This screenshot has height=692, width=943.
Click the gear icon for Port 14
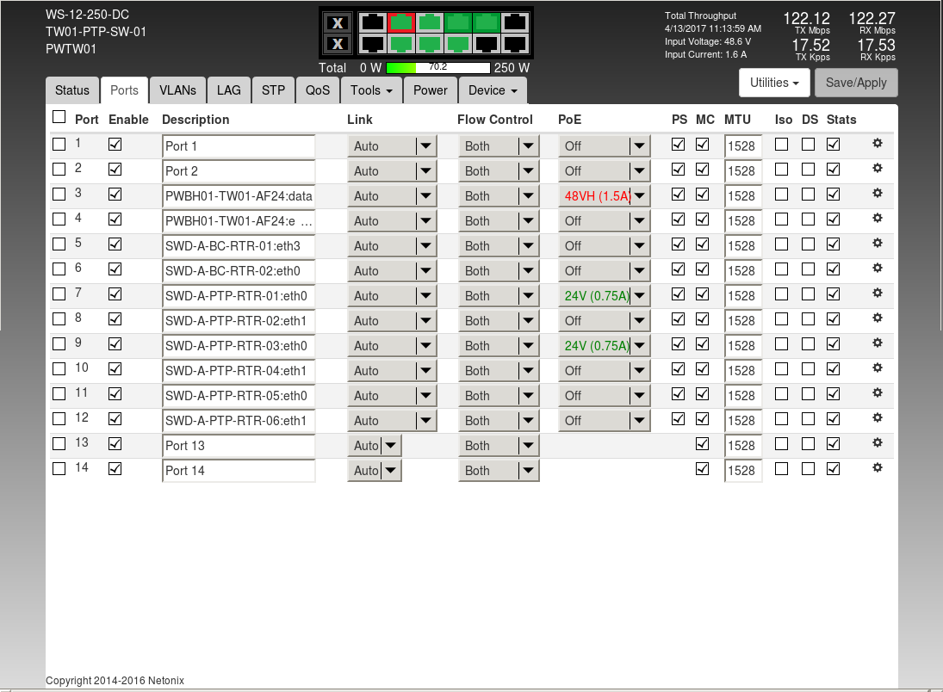pyautogui.click(x=878, y=468)
